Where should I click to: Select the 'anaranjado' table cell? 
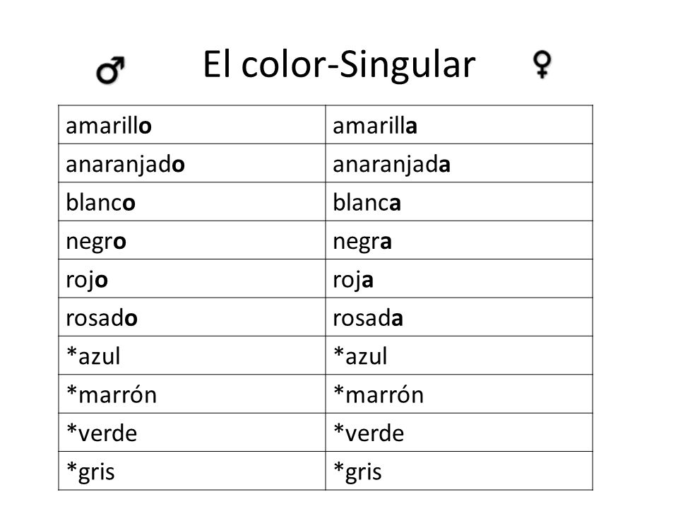click(192, 163)
